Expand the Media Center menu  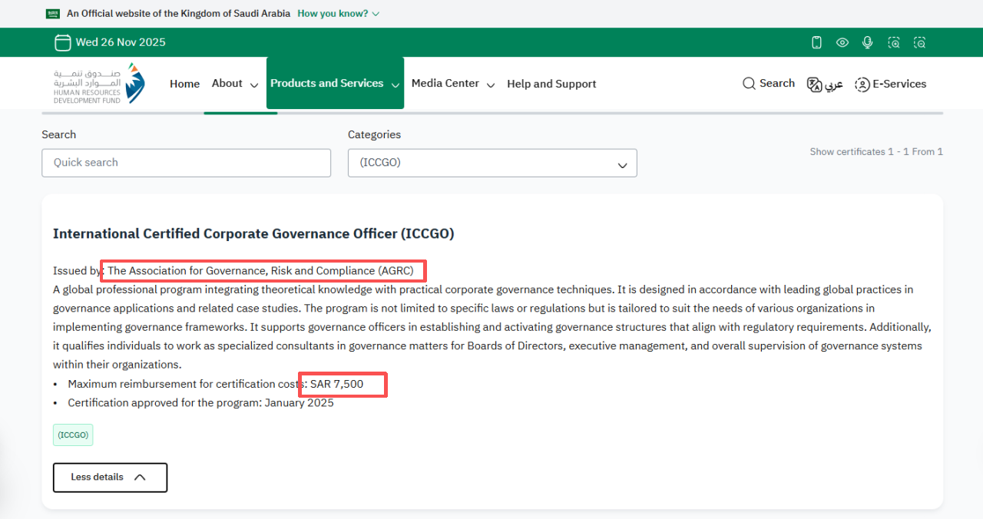[x=452, y=84]
